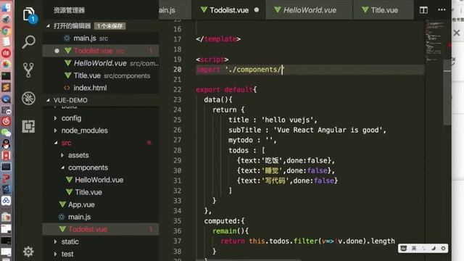
Task: Click the WeChat icon in the dock
Action: pyautogui.click(x=6, y=132)
